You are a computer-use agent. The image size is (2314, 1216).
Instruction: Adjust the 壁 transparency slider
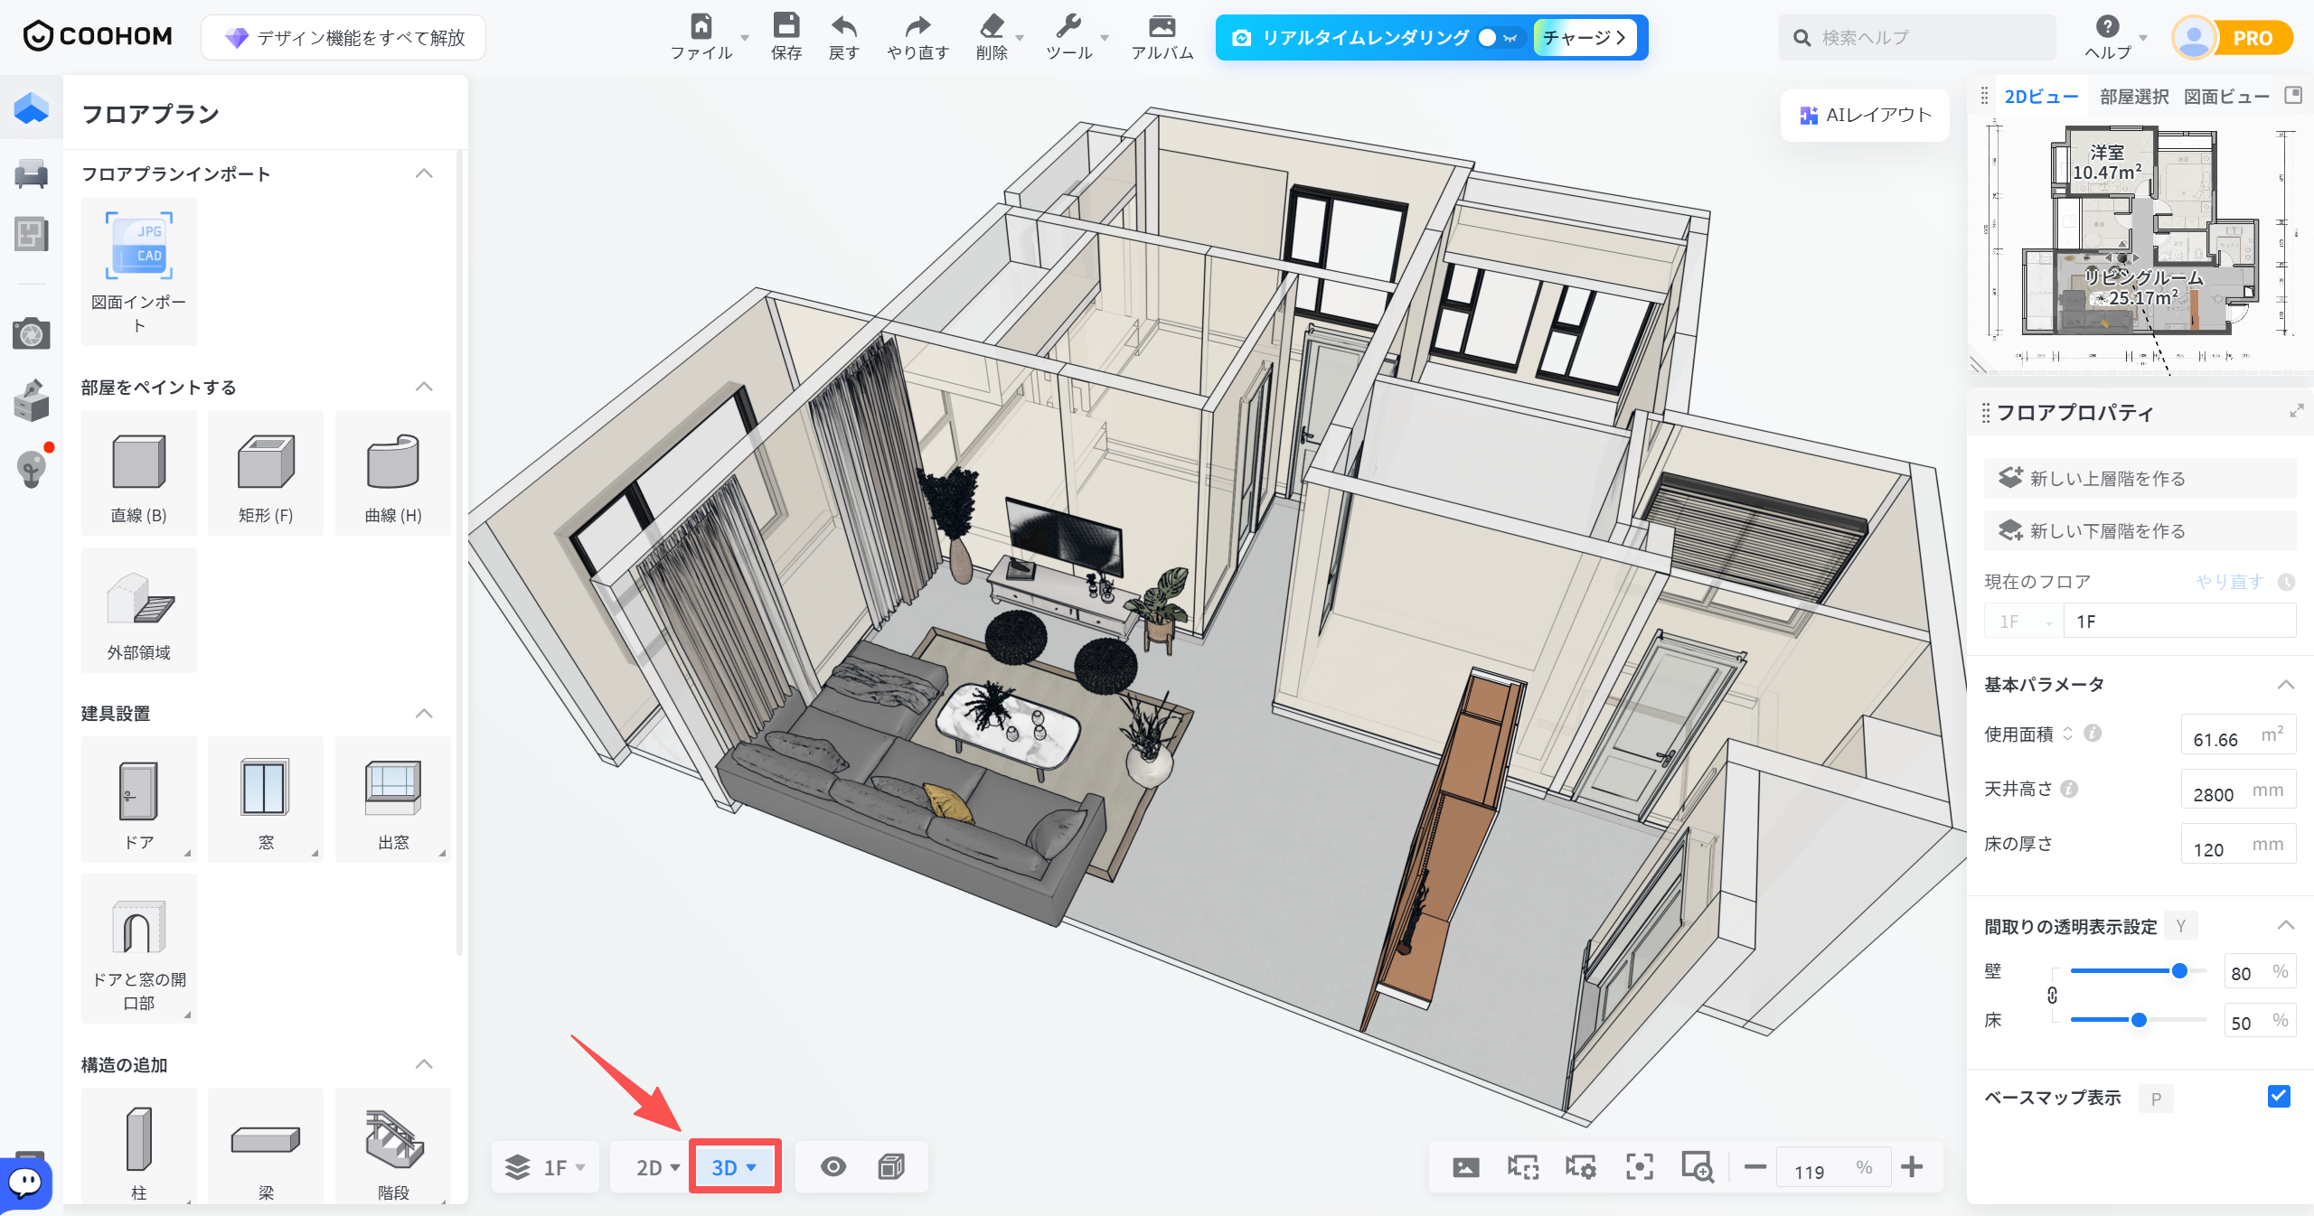pos(2179,971)
